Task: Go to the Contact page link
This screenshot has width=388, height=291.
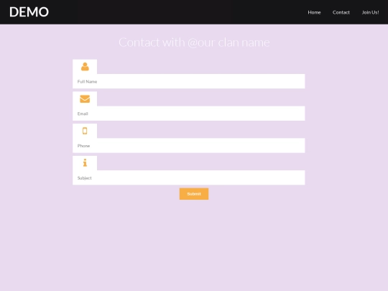Action: (x=341, y=12)
